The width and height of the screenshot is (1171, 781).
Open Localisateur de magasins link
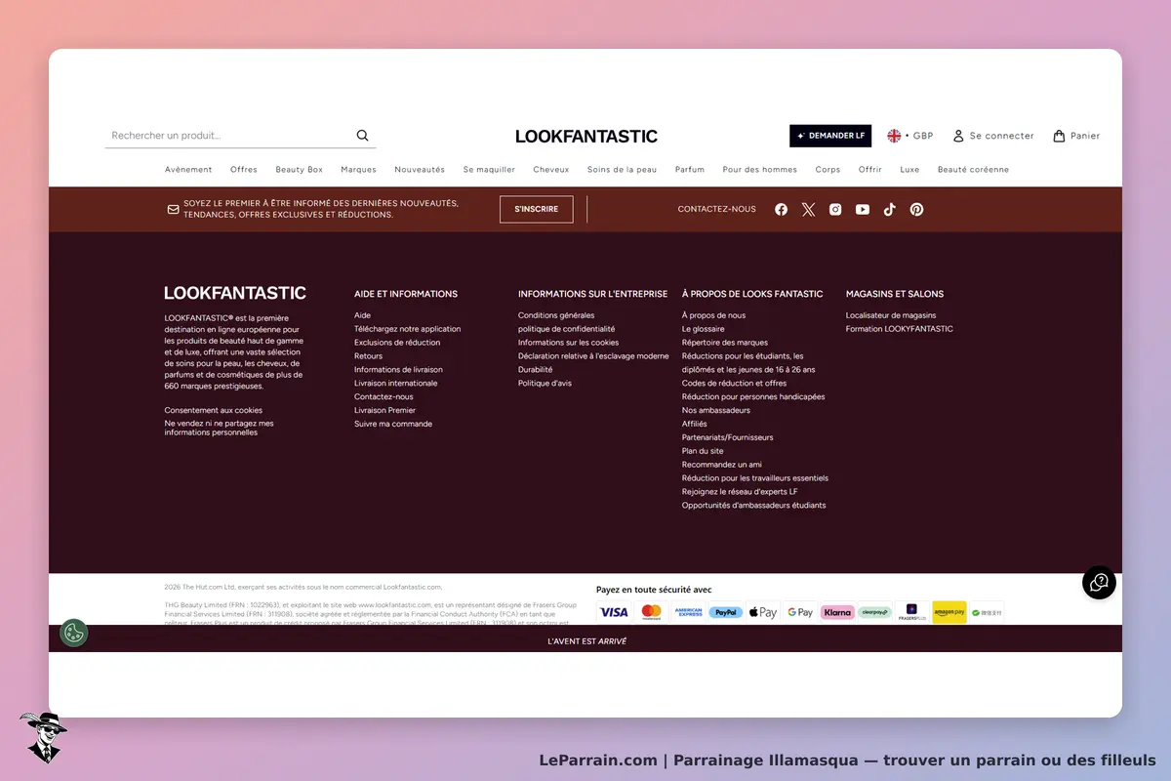891,315
